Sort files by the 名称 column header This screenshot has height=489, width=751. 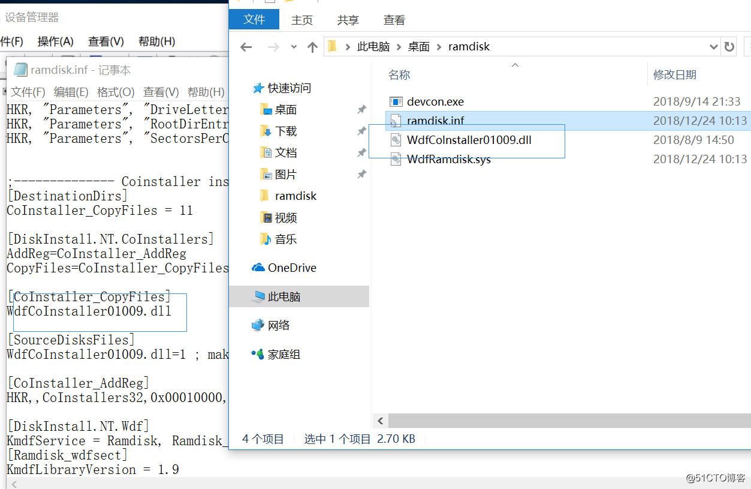pos(399,74)
